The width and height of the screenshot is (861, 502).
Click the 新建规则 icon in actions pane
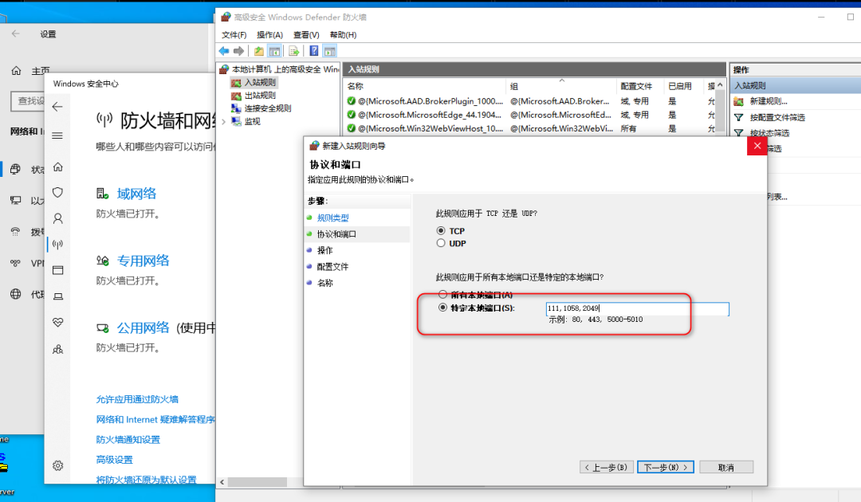point(738,101)
